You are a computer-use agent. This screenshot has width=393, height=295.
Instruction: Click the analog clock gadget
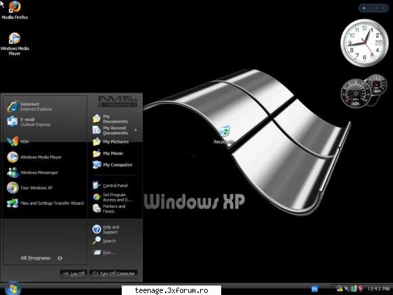pyautogui.click(x=364, y=43)
